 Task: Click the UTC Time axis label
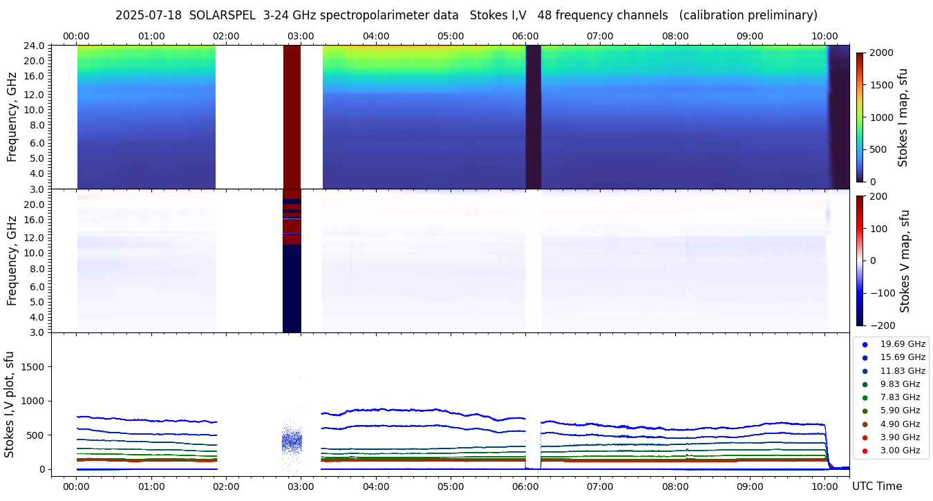[x=876, y=486]
